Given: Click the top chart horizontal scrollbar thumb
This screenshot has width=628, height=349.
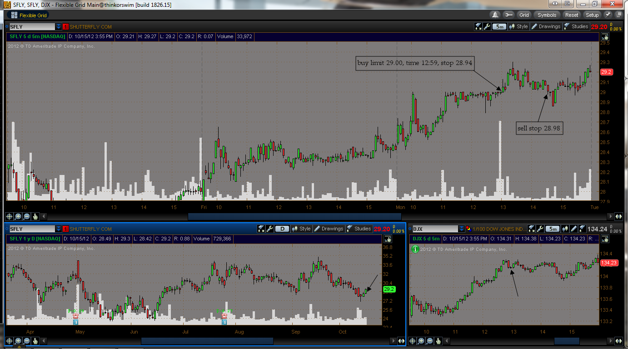Looking at the screenshot, I should [294, 217].
